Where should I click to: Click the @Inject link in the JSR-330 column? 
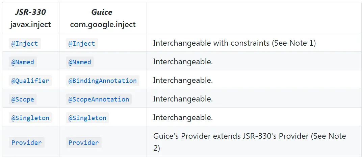pyautogui.click(x=25, y=44)
